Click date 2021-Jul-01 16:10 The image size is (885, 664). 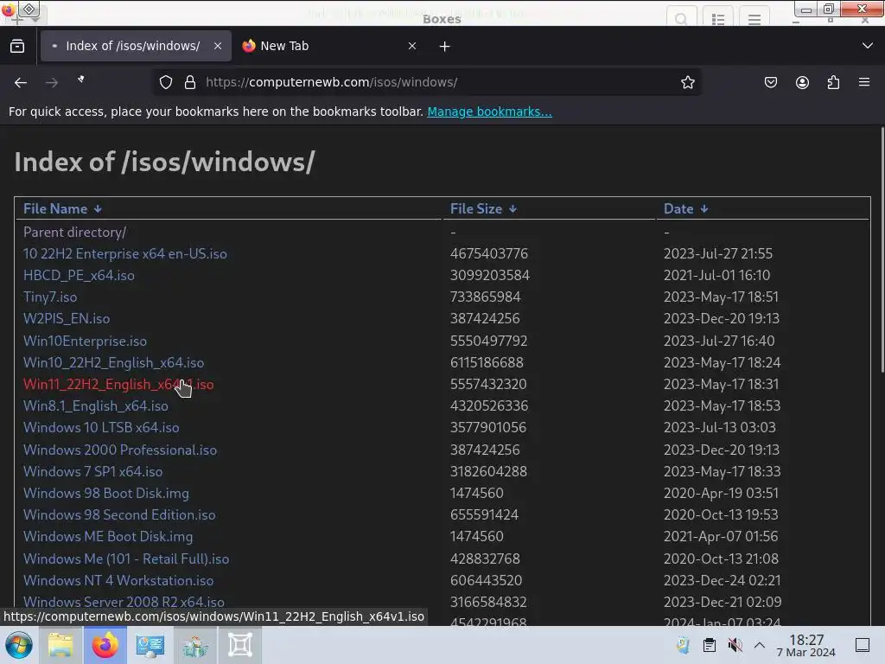pos(716,276)
